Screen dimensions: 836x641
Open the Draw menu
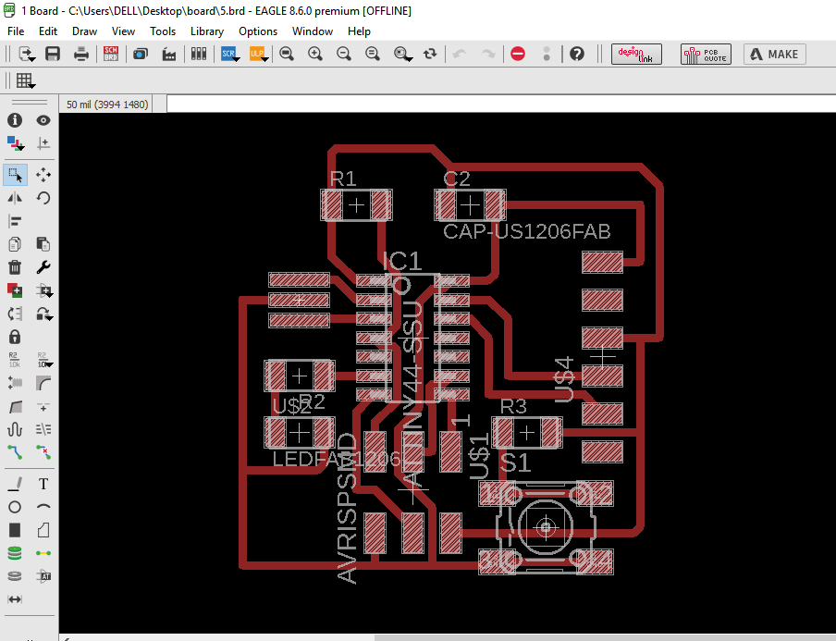coord(84,31)
